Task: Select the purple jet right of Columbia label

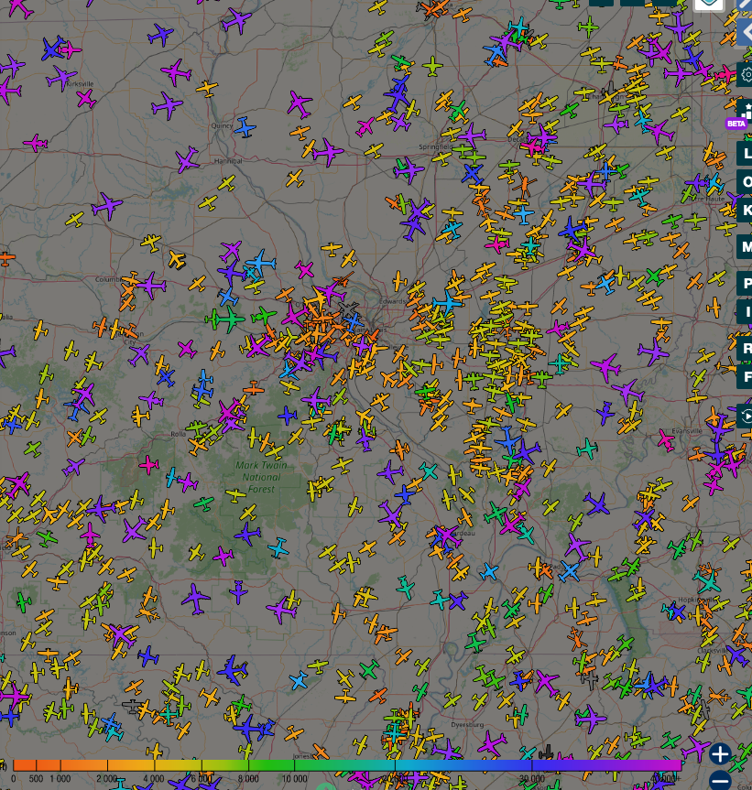Action: point(151,286)
